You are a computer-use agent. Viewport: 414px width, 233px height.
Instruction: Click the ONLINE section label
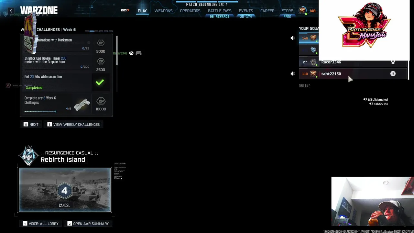coord(305,86)
